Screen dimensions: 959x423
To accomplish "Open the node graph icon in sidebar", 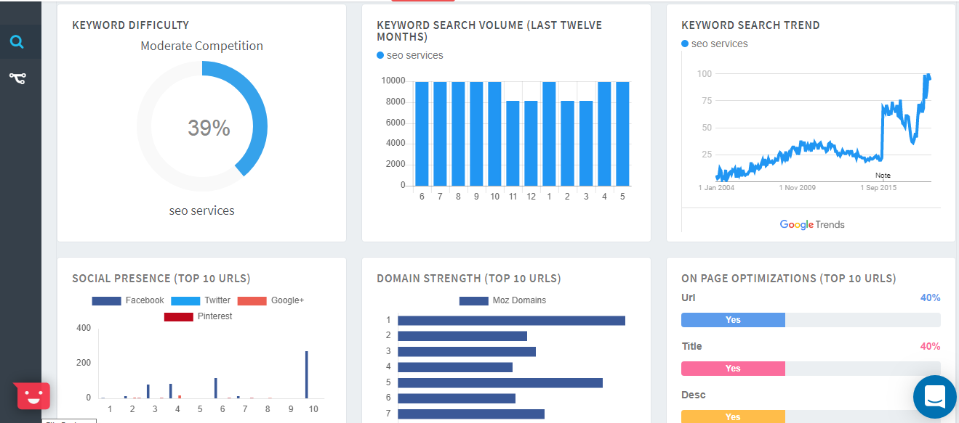I will [17, 78].
